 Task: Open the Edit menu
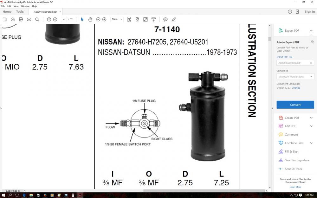click(x=9, y=6)
